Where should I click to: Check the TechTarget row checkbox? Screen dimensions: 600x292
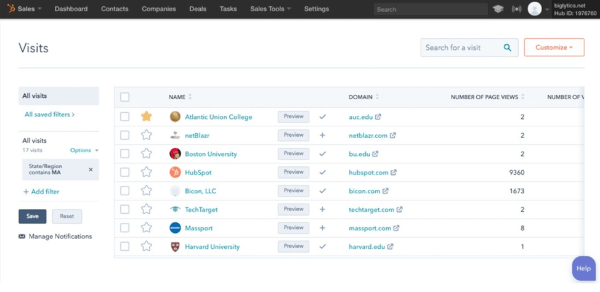pos(125,209)
